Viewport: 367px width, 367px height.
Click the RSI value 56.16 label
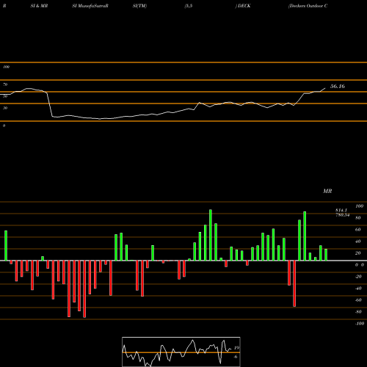point(338,86)
